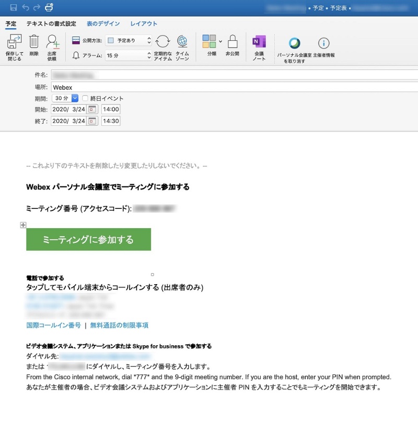Expand the duration 30分 dropdown
Screen dimensions: 418x421
(75, 98)
